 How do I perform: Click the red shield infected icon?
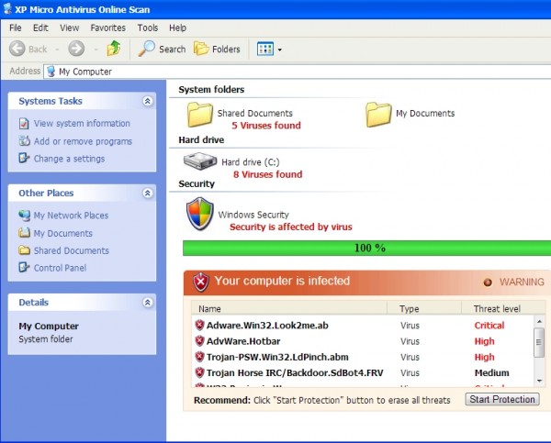(x=200, y=282)
